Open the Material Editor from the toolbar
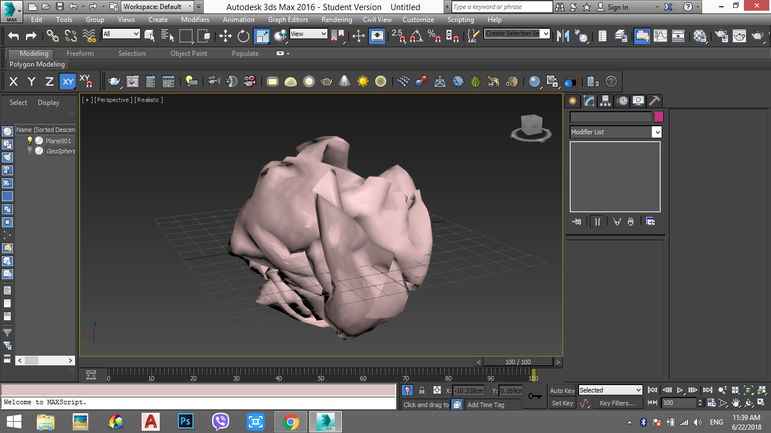 point(700,36)
